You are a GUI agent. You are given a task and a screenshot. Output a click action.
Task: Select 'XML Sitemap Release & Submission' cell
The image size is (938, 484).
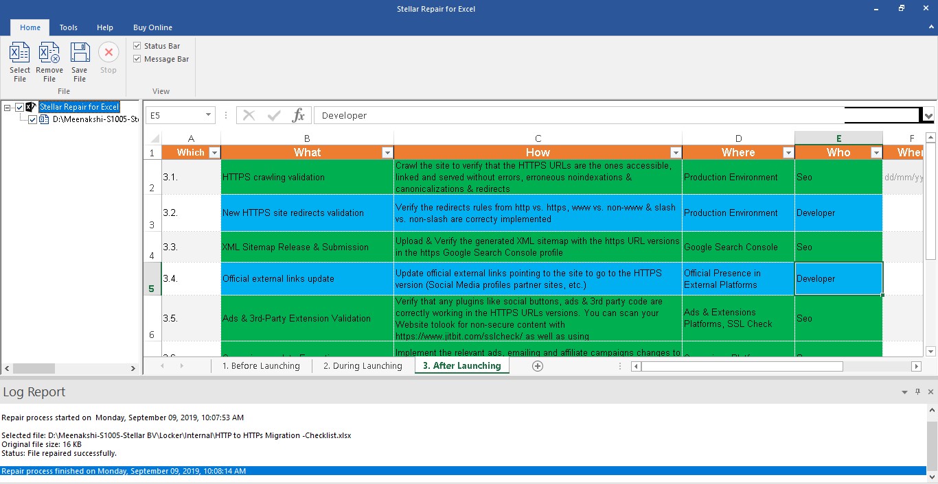[x=307, y=247]
